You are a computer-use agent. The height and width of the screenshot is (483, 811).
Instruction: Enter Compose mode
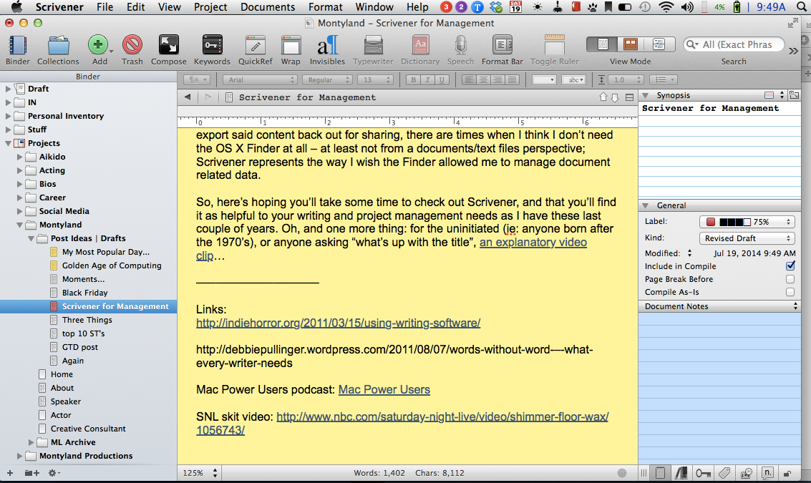pyautogui.click(x=169, y=45)
